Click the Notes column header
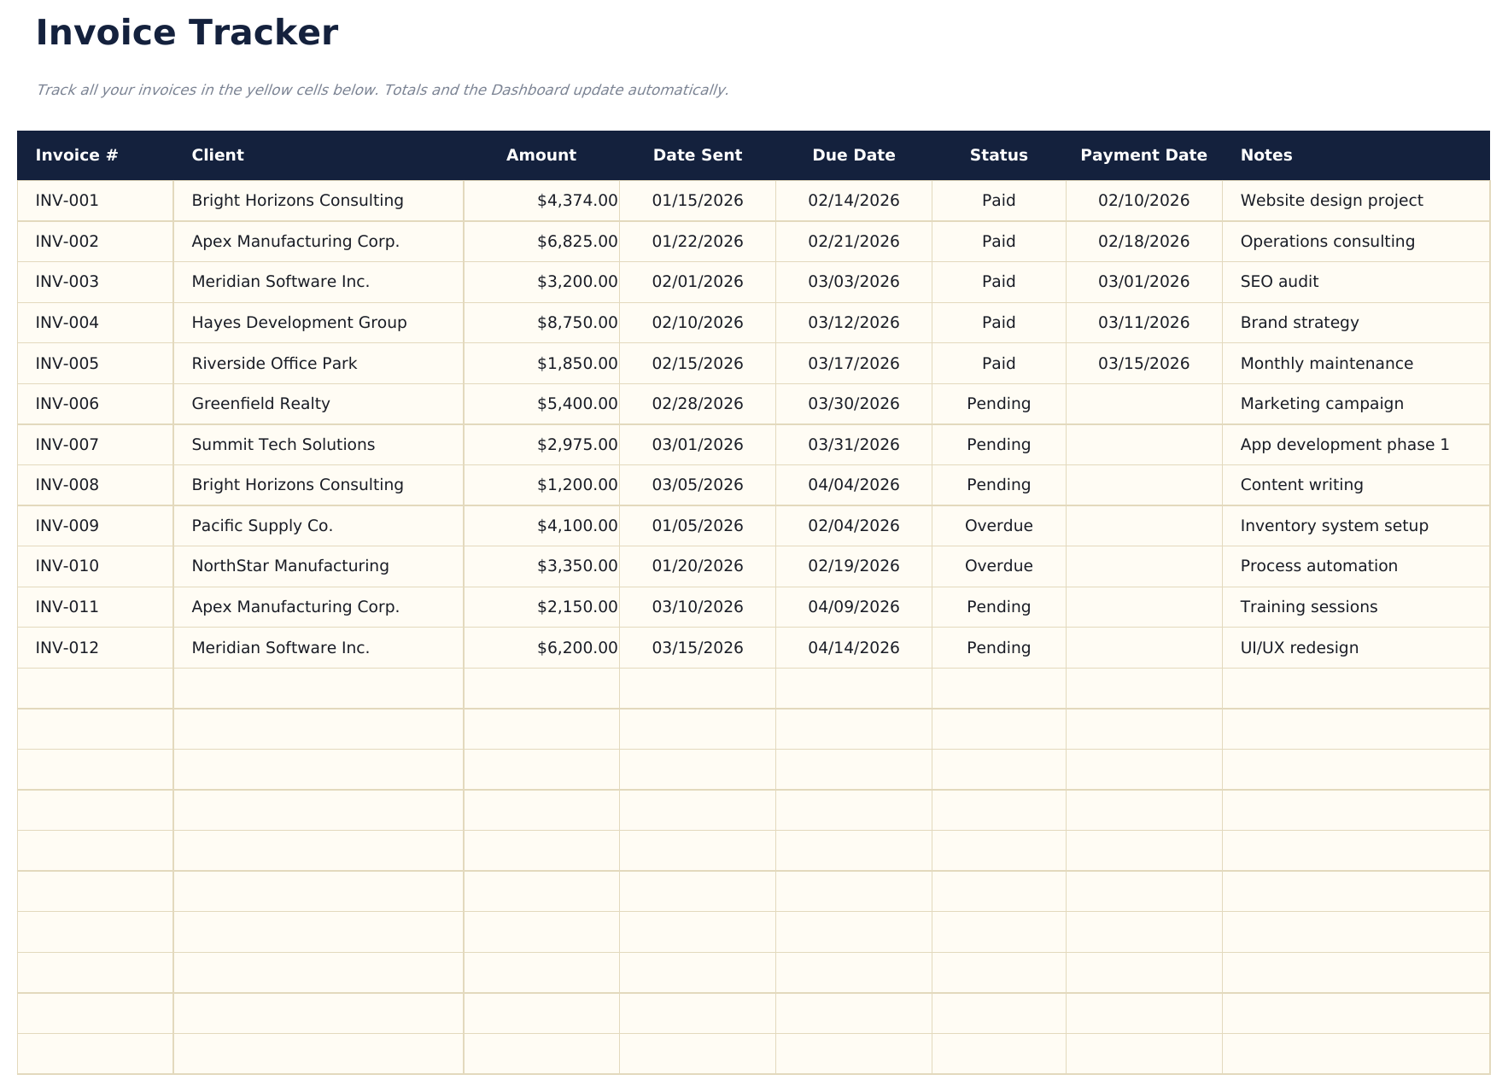This screenshot has width=1508, height=1092. 1266,155
